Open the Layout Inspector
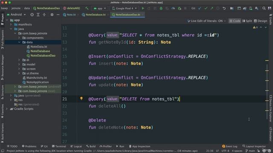273x153 pixels. (x=254, y=146)
